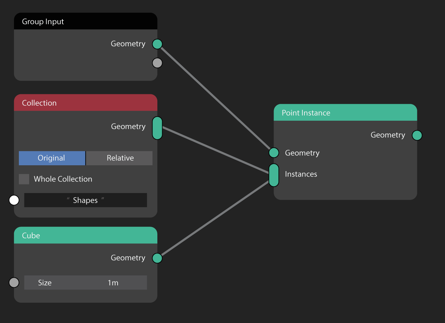Select the Point Instance node header
Viewport: 445px width, 323px height.
[x=345, y=112]
